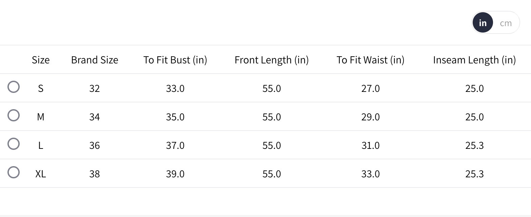Select the 'in' inches unit option
Viewport: 531px width, 217px height.
(x=483, y=23)
